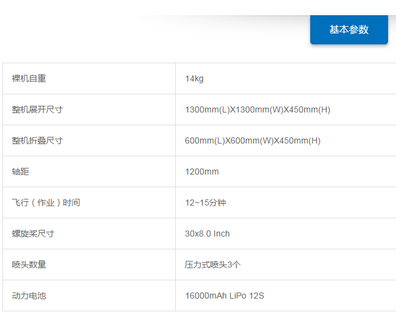
Task: Click the 16000mAh LiPo 12S battery value
Action: coord(224,296)
